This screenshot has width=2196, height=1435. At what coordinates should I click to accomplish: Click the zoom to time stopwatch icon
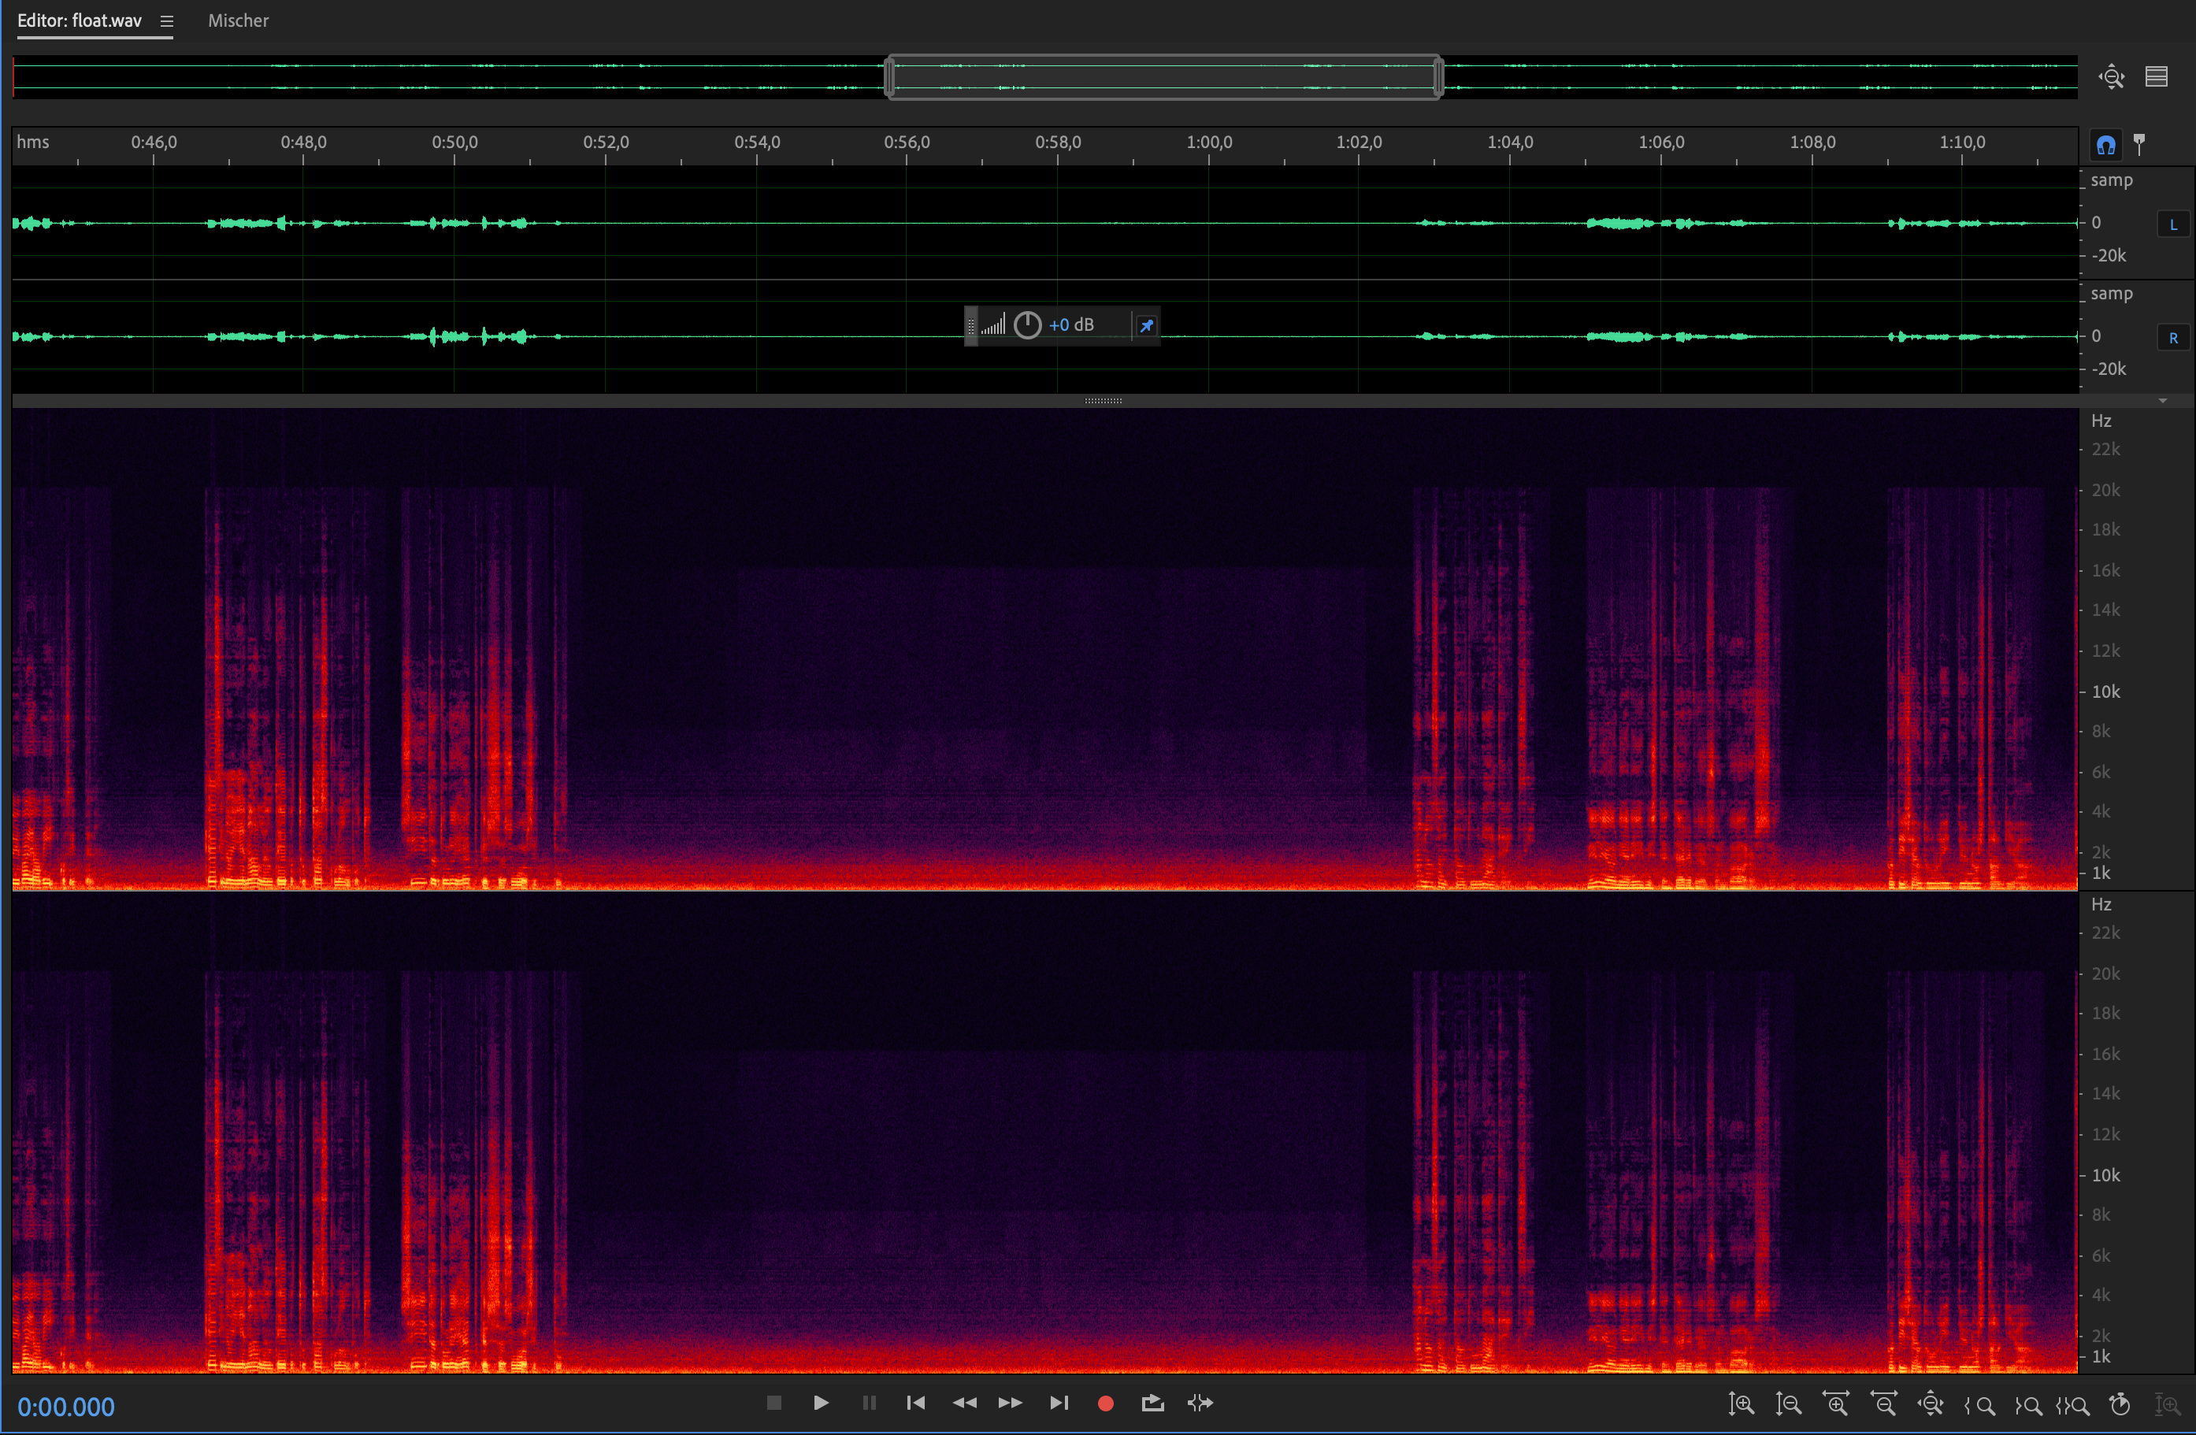point(2120,1404)
